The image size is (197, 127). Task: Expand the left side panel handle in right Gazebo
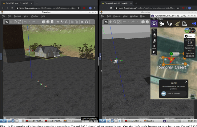coord(100,57)
